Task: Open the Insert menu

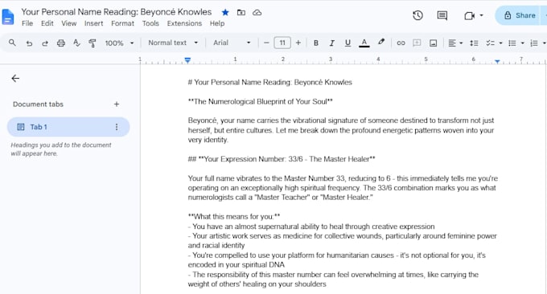Action: [x=93, y=23]
